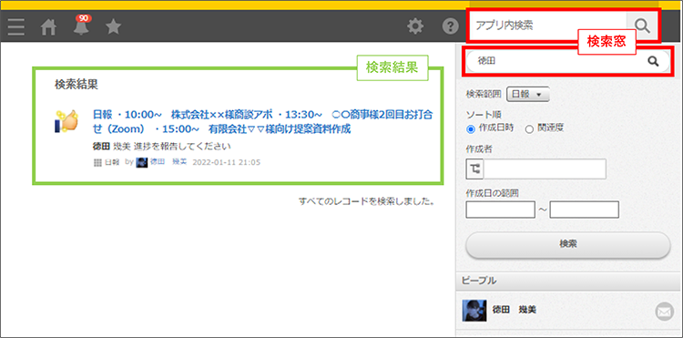Image resolution: width=683 pixels, height=338 pixels.
Task: Click the mail envelope icon beside 徳田 幾美
Action: (x=664, y=312)
